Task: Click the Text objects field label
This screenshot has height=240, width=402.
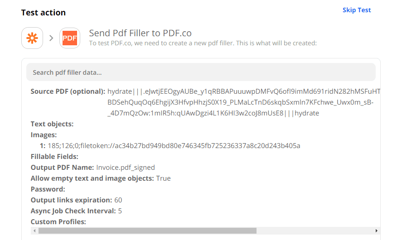Action: point(52,124)
